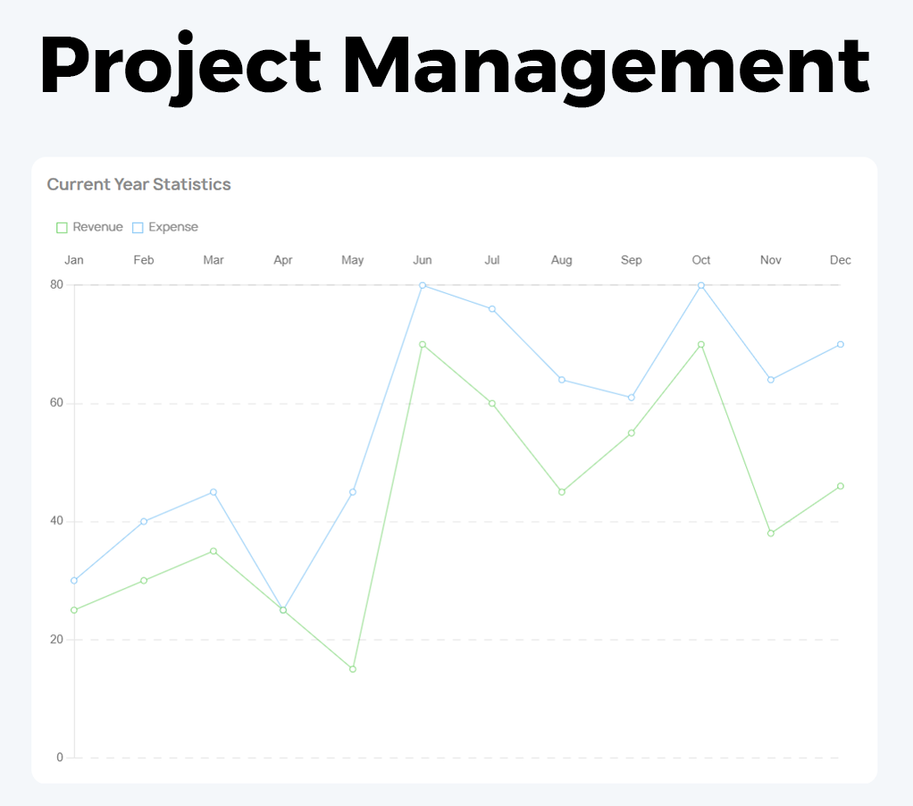Click the Revenue point for December
The height and width of the screenshot is (806, 913).
[841, 486]
